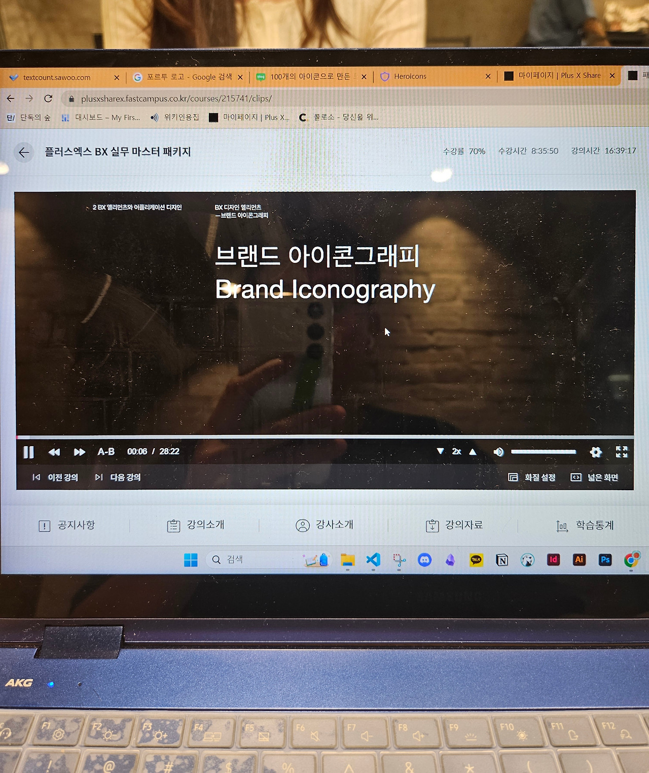The image size is (649, 773).
Task: Click the 00:06 / 28:22 time display
Action: click(x=153, y=452)
